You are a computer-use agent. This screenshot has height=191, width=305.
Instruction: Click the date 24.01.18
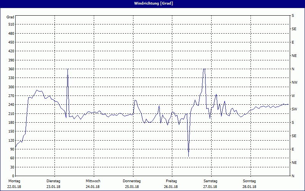coord(93,187)
